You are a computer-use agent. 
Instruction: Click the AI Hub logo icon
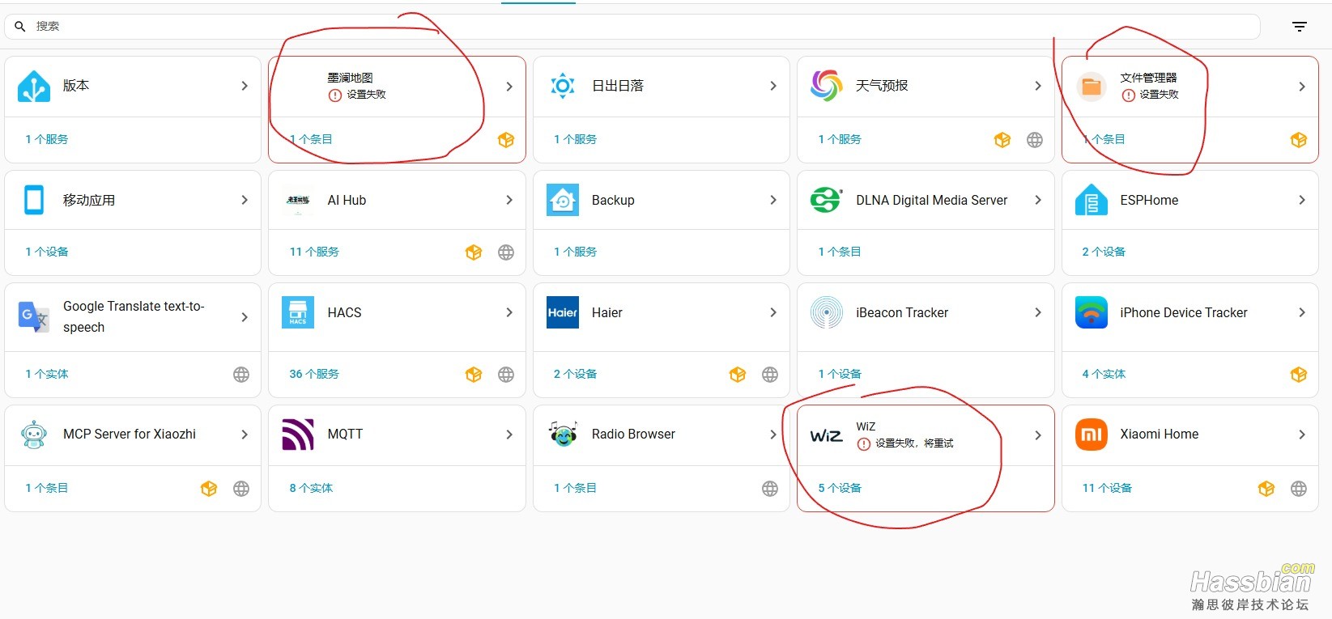pos(298,200)
